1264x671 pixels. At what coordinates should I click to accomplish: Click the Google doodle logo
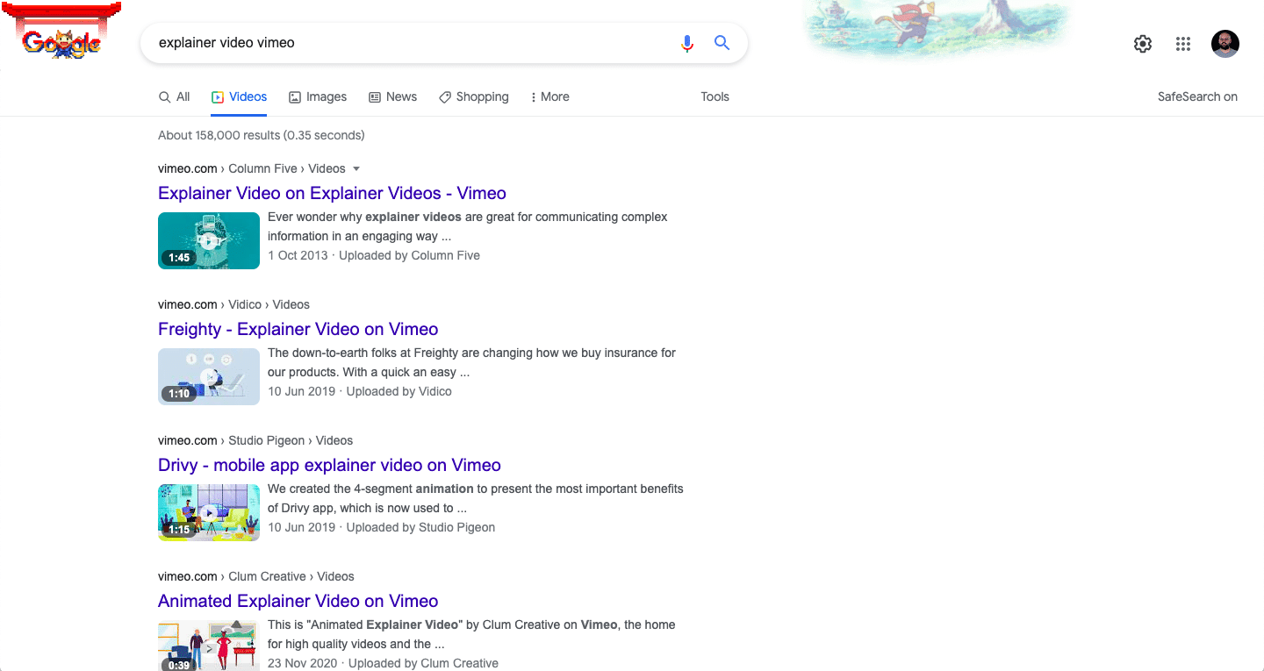(61, 33)
